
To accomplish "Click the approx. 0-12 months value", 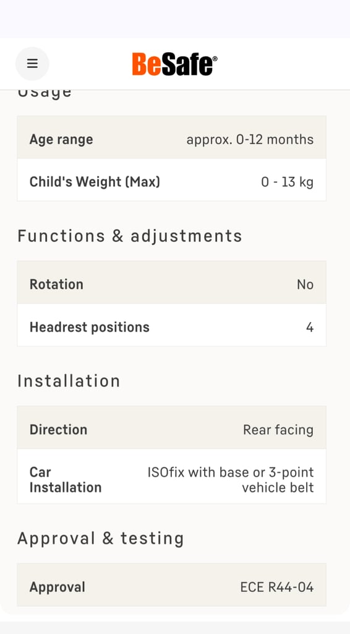I will pyautogui.click(x=250, y=139).
